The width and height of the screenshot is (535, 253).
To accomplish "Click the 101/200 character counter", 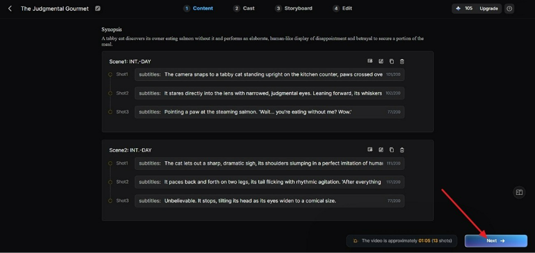I will 393,75.
